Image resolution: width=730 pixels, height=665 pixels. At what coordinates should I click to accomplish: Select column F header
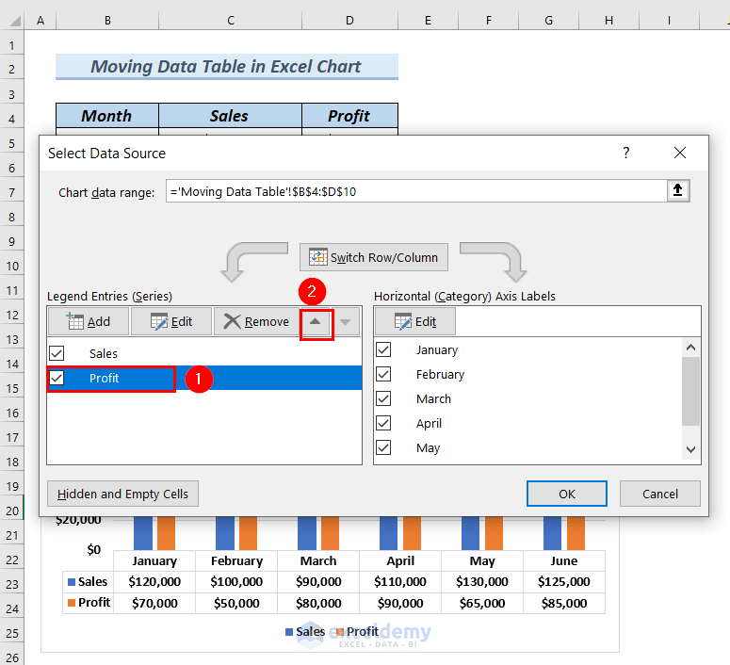tap(488, 21)
